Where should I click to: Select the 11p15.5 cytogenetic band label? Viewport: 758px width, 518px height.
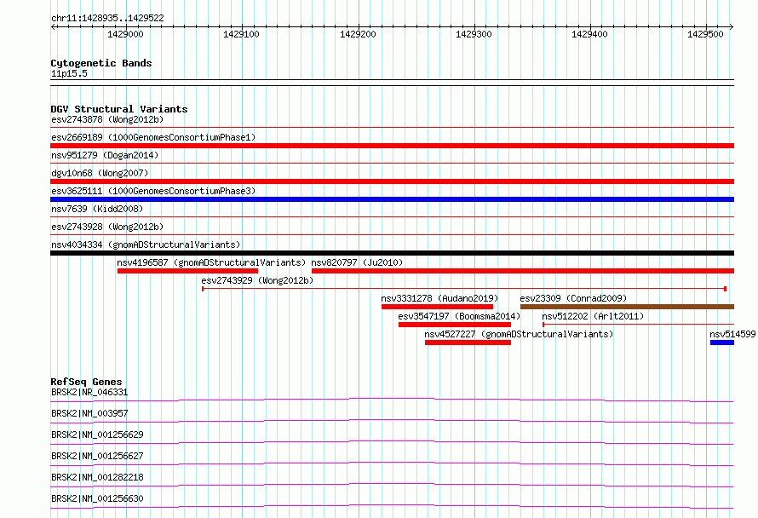coord(69,73)
